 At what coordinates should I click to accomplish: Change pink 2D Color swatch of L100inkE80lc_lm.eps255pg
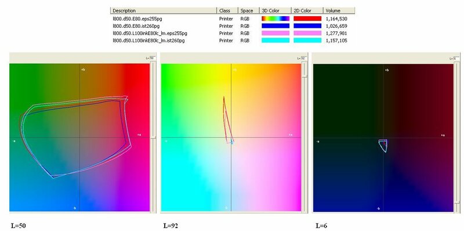[307, 33]
